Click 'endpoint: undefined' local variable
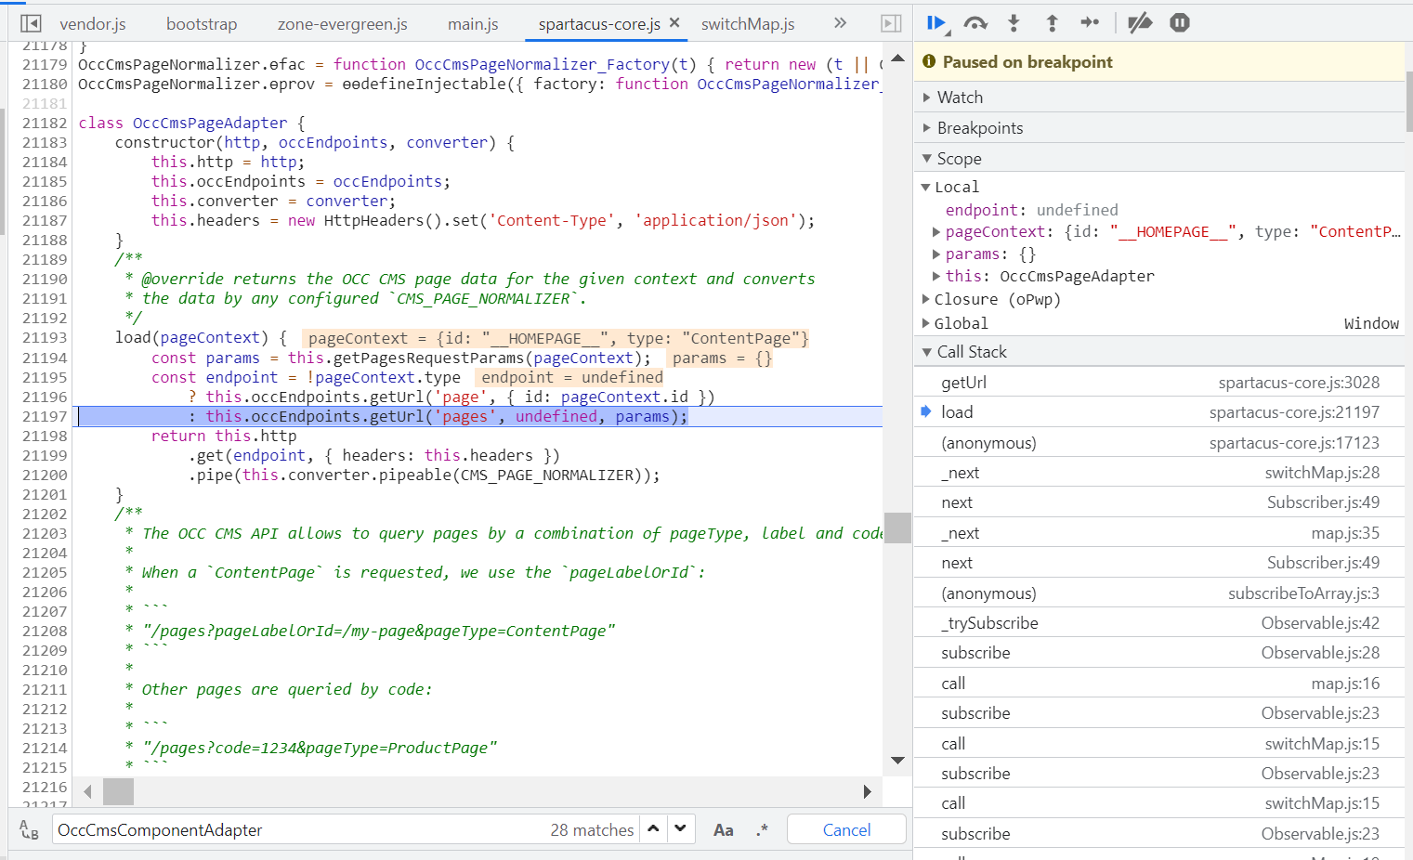Screen dimensions: 1413x860 tap(1031, 211)
